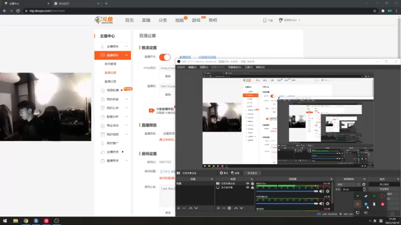
Task: Toggle the 直播开关 live switch
Action: point(165,57)
